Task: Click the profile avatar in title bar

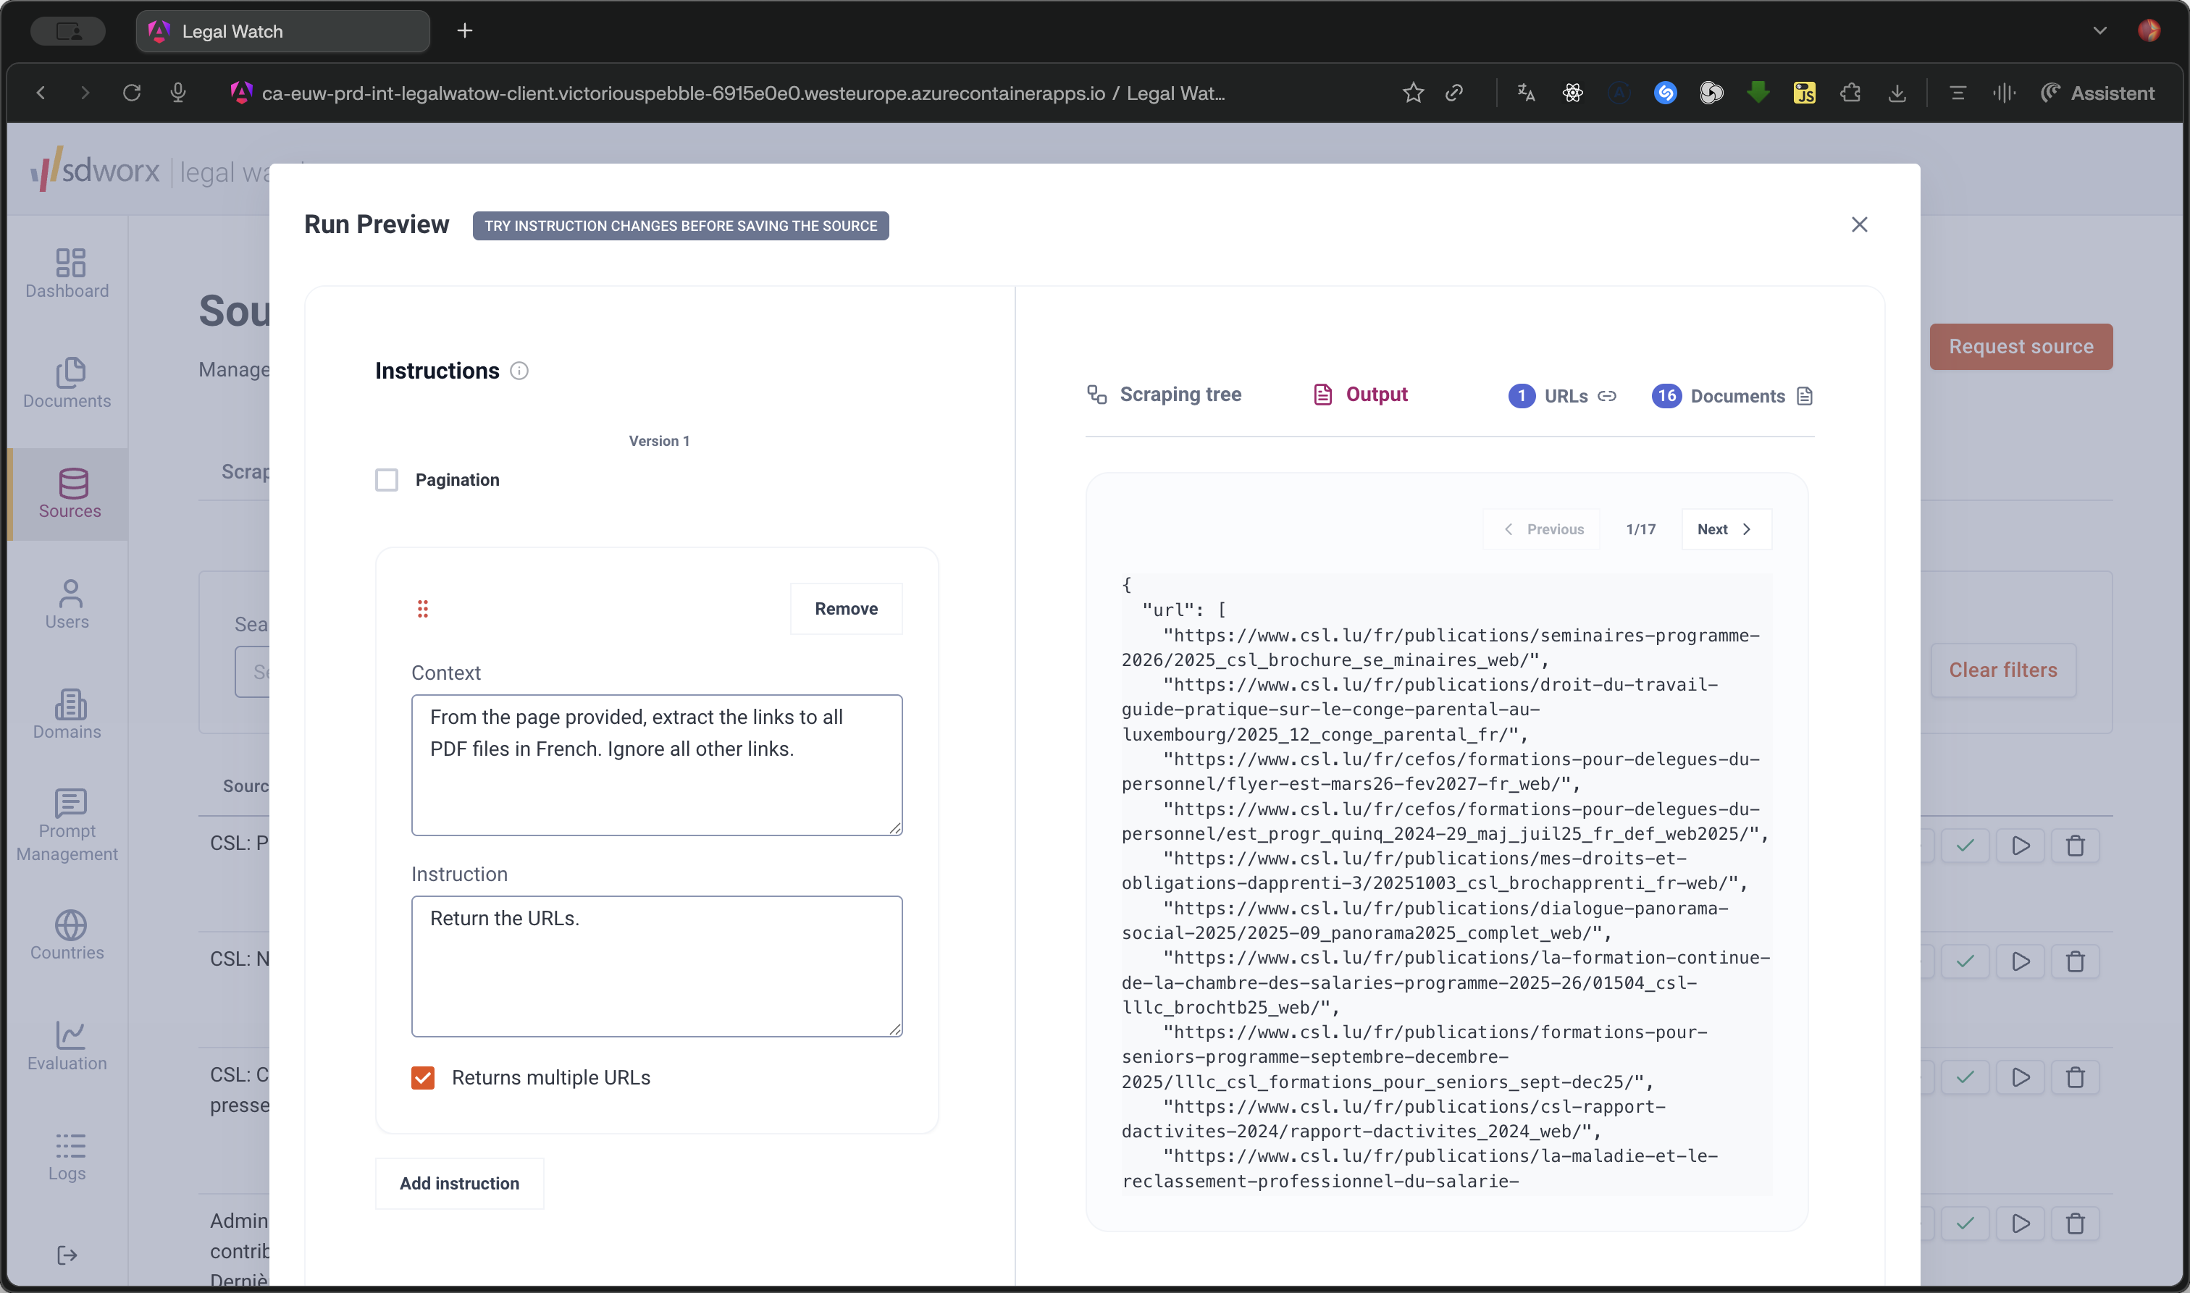Action: point(2149,31)
